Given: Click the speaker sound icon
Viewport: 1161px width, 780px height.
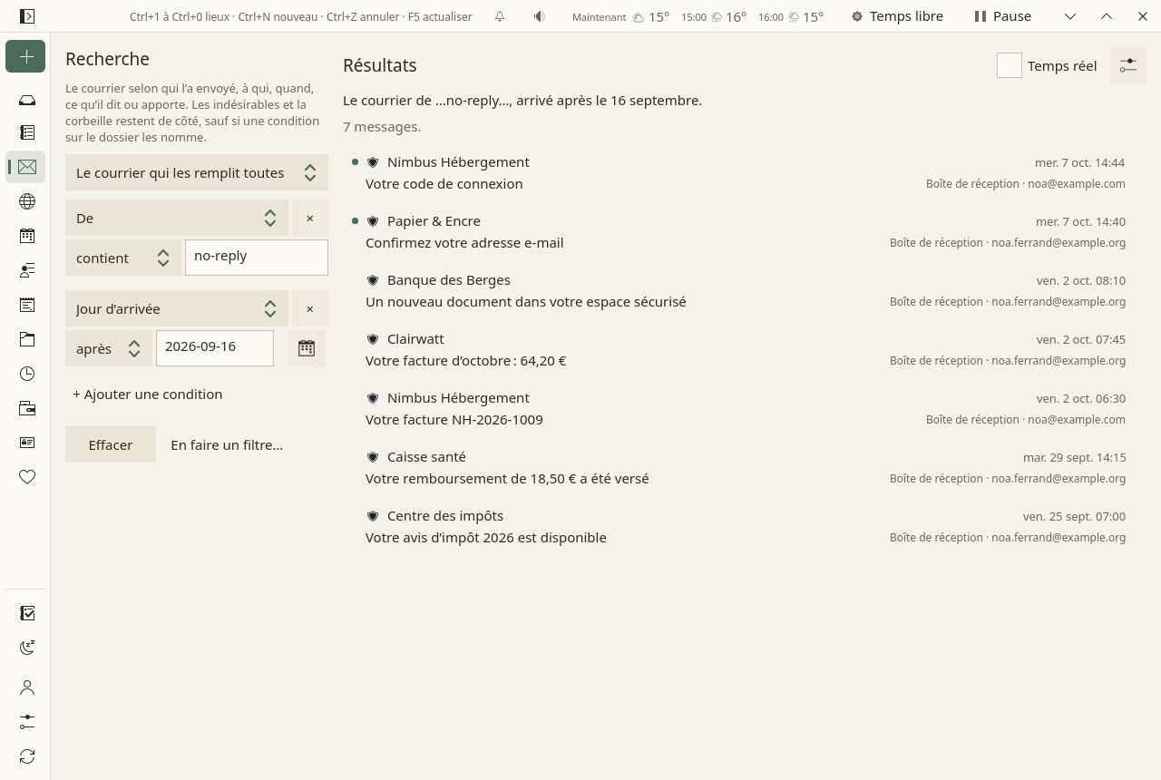Looking at the screenshot, I should pos(540,16).
